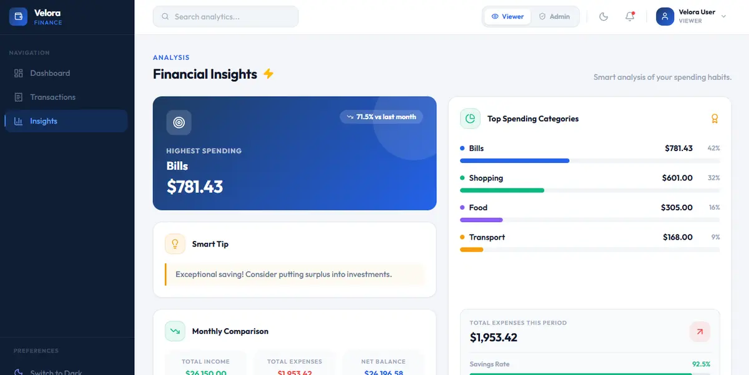Click the shield icon in Admin button
The image size is (749, 375).
point(542,17)
